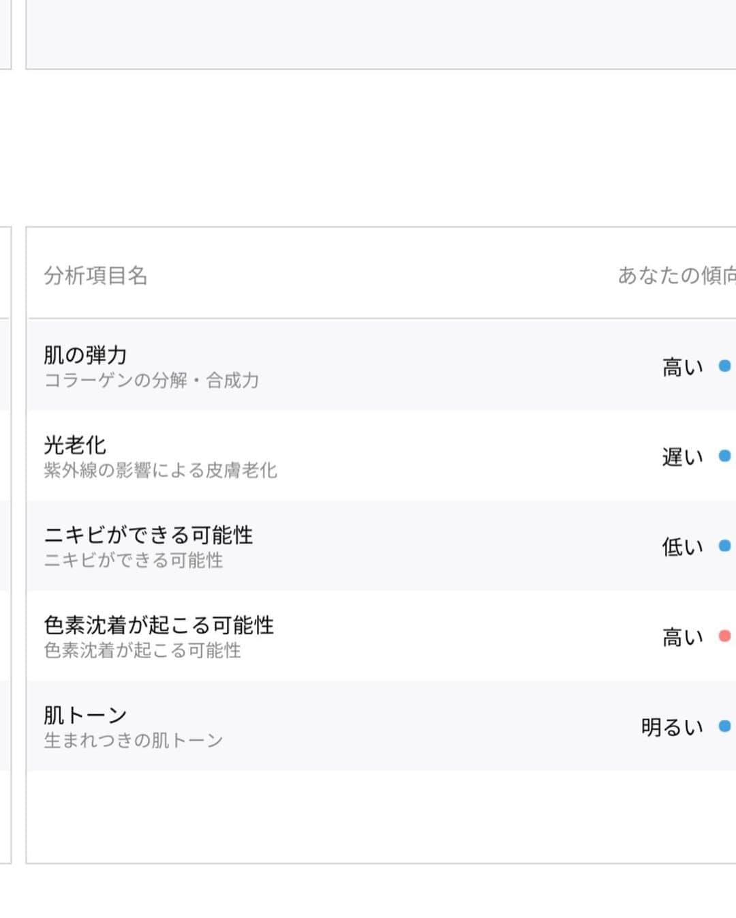Click subtitle 生まれつきの肌トーン
Screen dimensions: 736x918
click(134, 741)
